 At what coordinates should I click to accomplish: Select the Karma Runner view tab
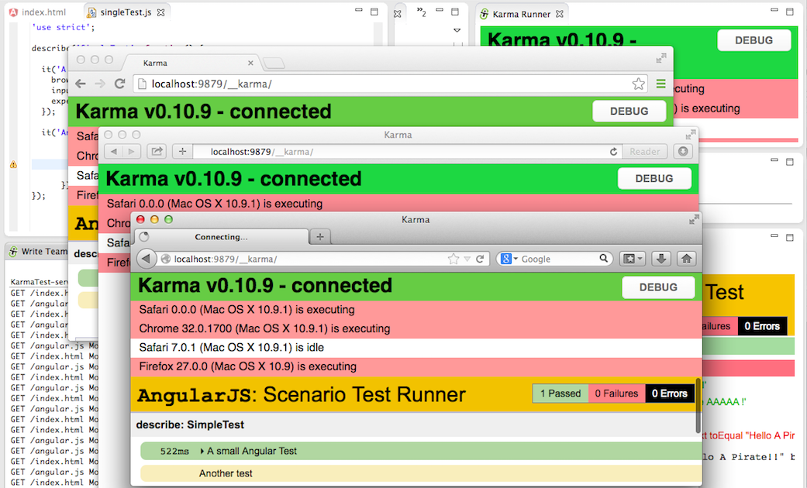click(x=521, y=14)
